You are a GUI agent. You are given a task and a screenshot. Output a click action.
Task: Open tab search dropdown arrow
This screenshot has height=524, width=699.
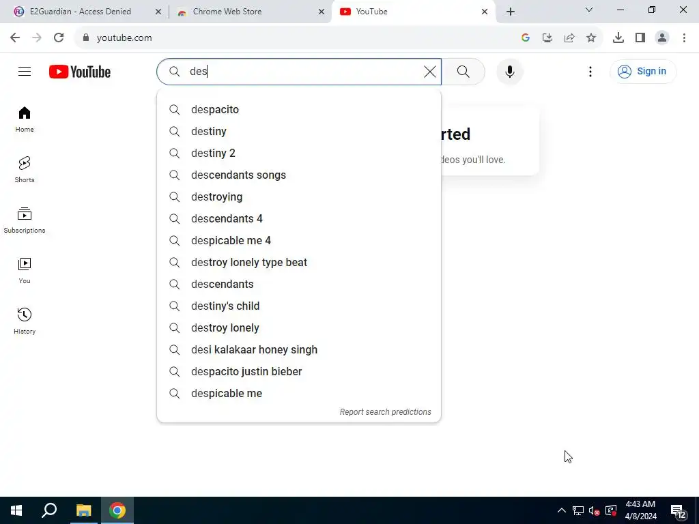(x=589, y=10)
